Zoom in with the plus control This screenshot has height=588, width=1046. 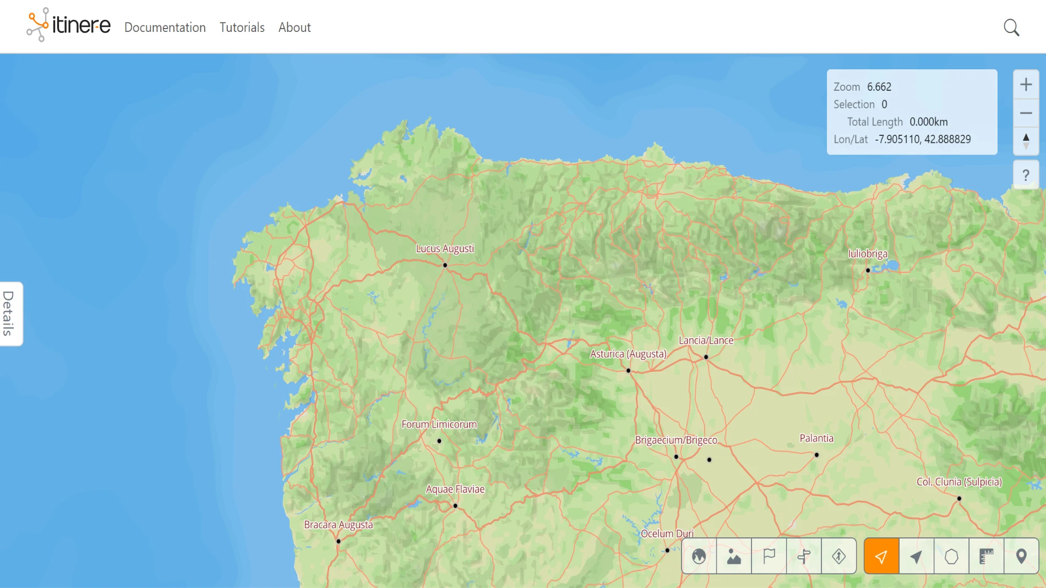coord(1026,84)
